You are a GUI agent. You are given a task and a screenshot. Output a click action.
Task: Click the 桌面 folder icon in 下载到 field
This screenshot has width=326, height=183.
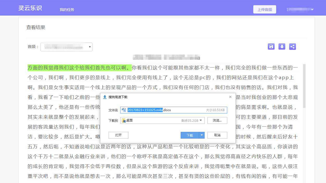(x=124, y=120)
